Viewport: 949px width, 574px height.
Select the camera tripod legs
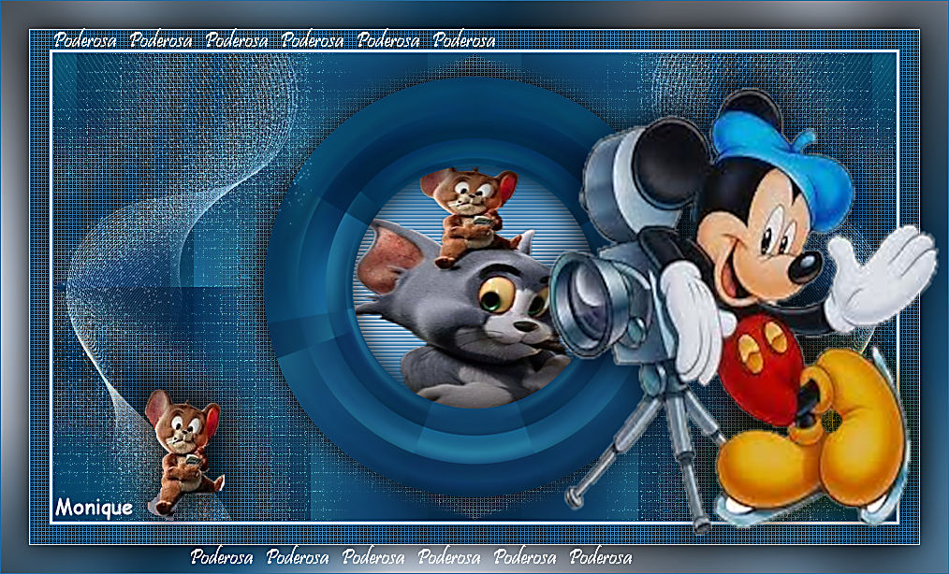(655, 439)
